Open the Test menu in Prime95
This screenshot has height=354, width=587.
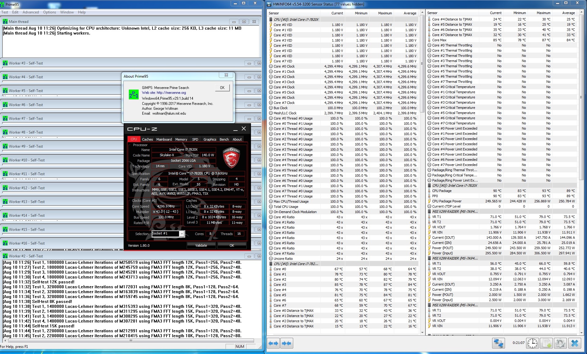pyautogui.click(x=5, y=12)
